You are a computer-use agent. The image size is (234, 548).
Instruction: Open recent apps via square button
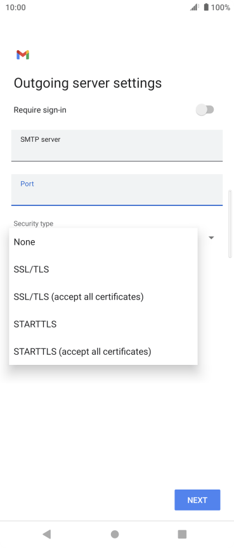point(182,533)
